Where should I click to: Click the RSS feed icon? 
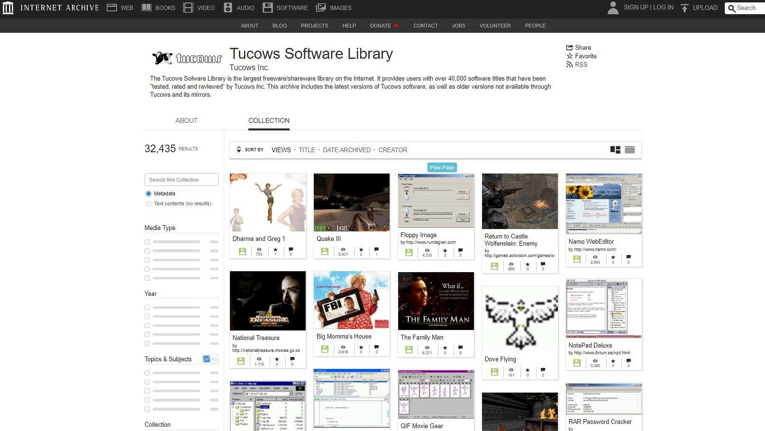(x=570, y=64)
